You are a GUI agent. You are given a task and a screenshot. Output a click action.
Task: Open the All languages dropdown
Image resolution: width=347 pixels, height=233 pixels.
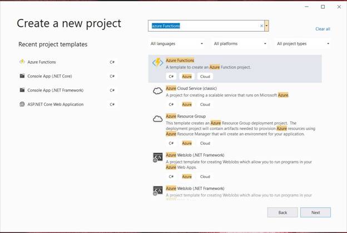click(177, 43)
